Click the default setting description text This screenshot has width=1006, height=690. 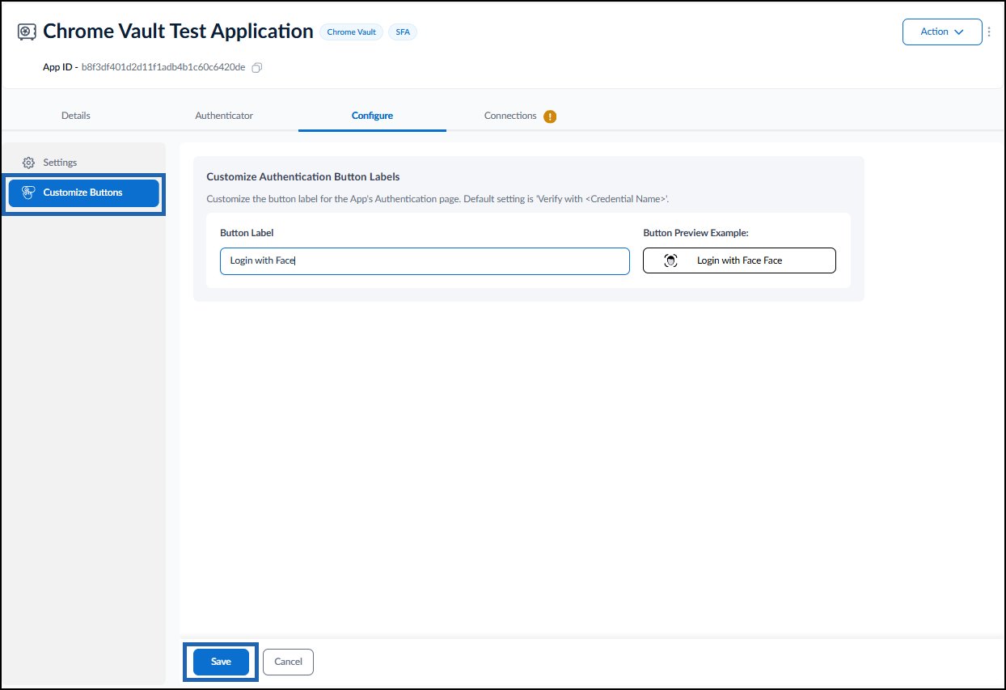pos(437,199)
